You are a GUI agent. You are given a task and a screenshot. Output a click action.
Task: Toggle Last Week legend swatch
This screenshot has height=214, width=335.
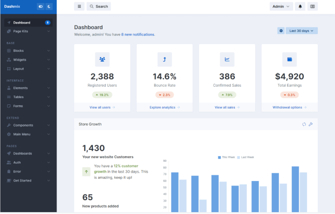pos(238,158)
